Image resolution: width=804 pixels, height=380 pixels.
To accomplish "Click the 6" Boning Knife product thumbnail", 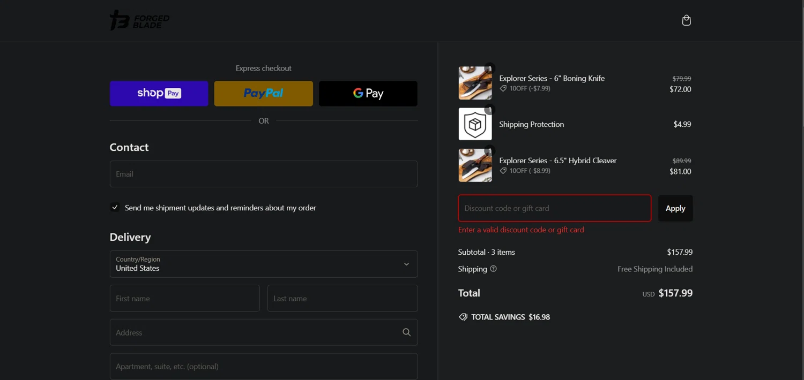I will 475,83.
